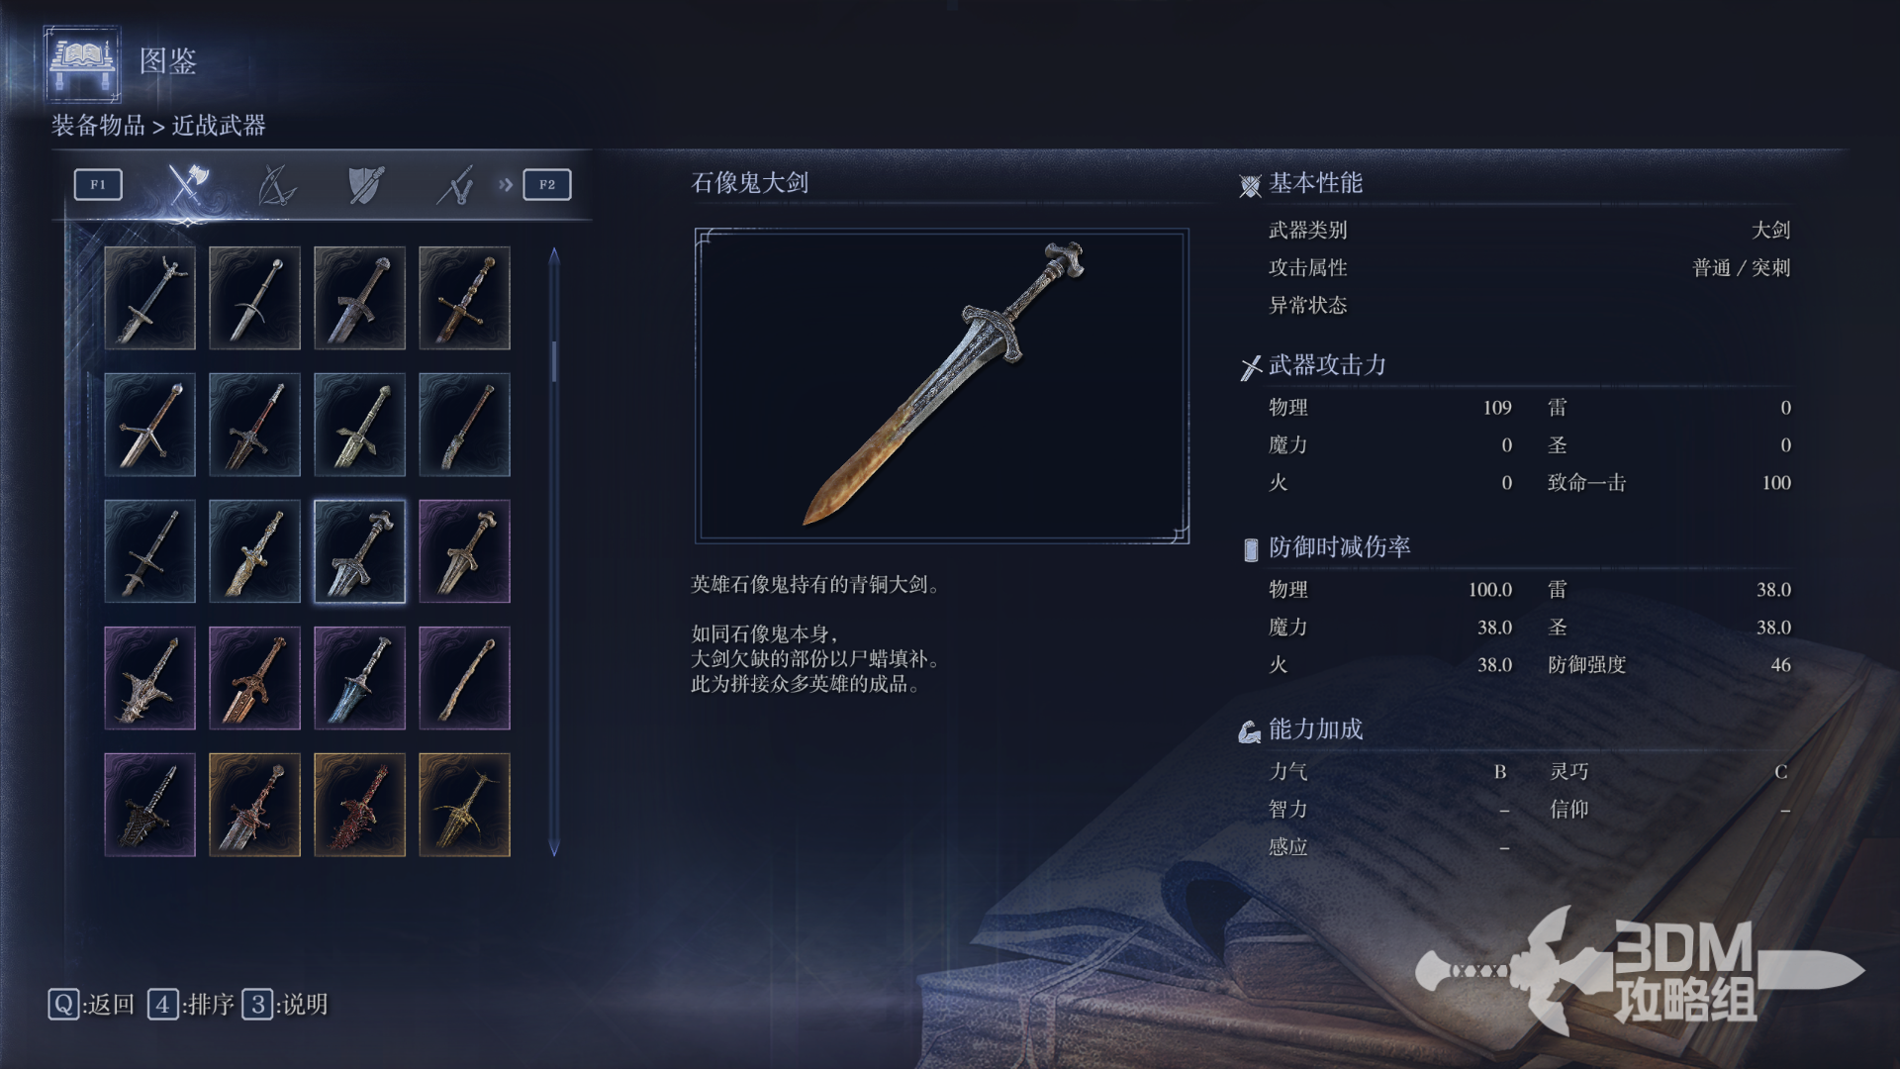1900x1069 pixels.
Task: Click the scroll up arrow of weapon list
Action: pos(554,255)
